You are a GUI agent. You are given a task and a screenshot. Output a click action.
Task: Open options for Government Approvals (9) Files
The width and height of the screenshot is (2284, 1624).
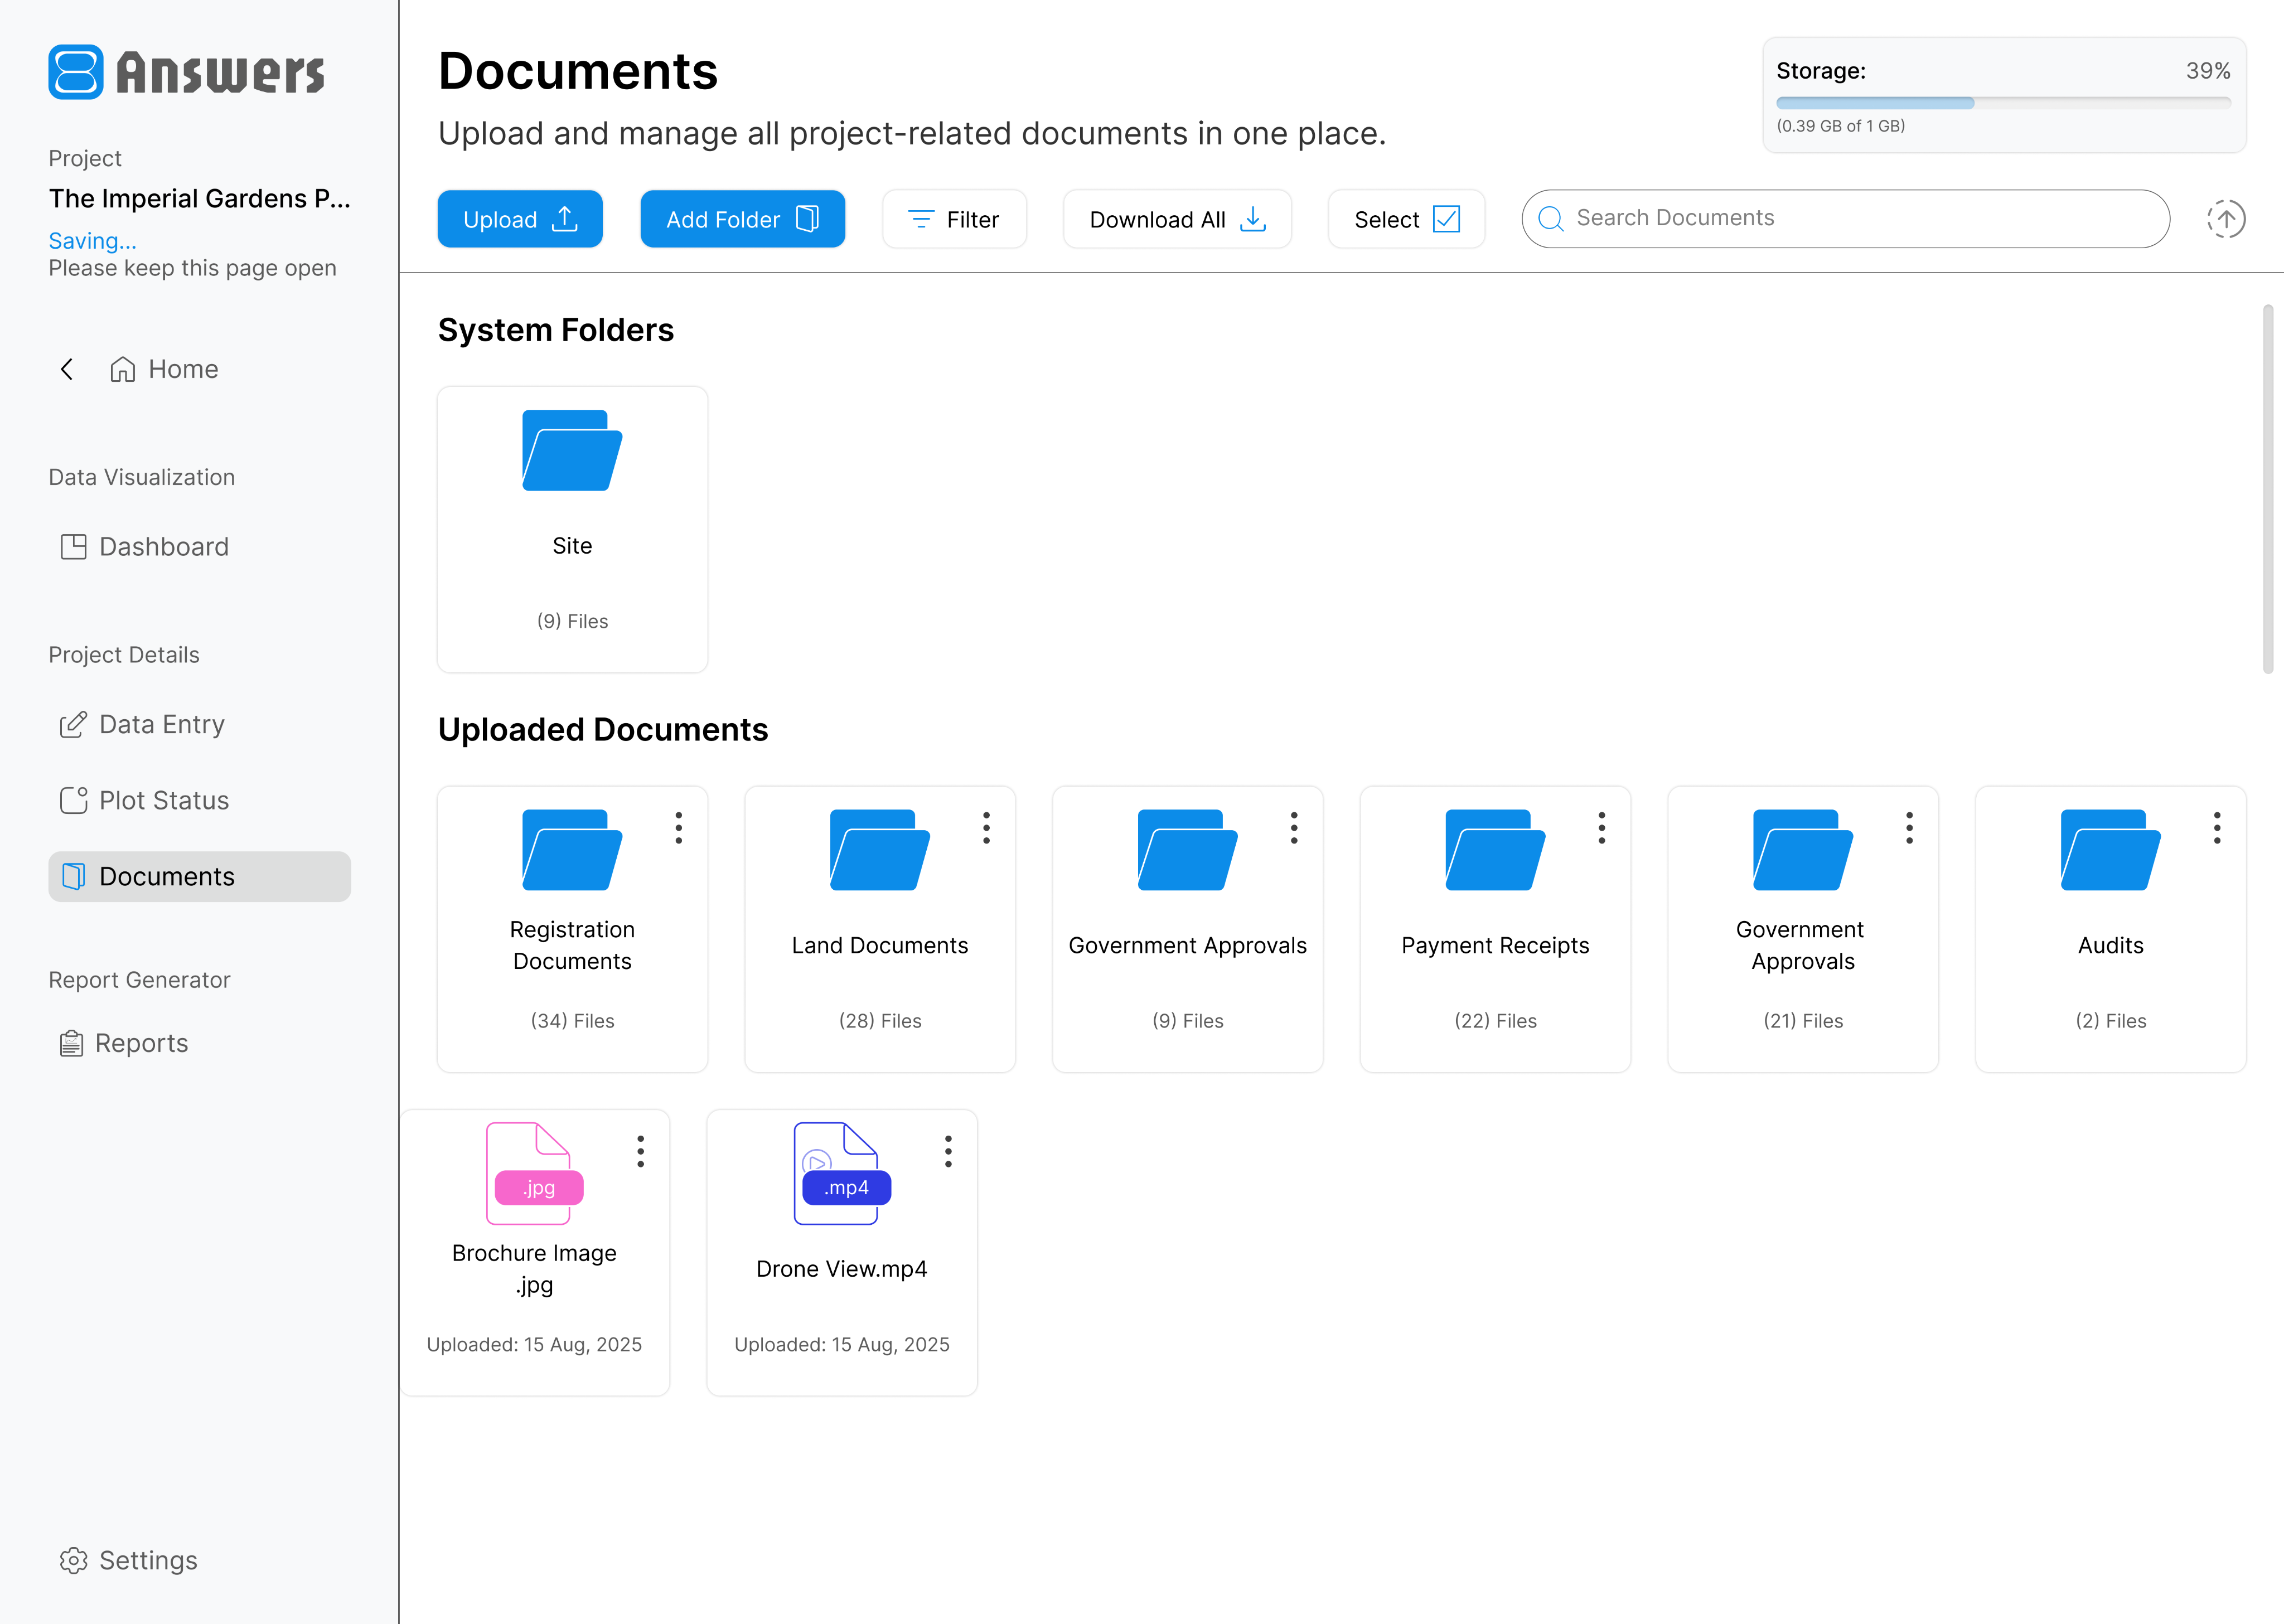[x=1294, y=828]
